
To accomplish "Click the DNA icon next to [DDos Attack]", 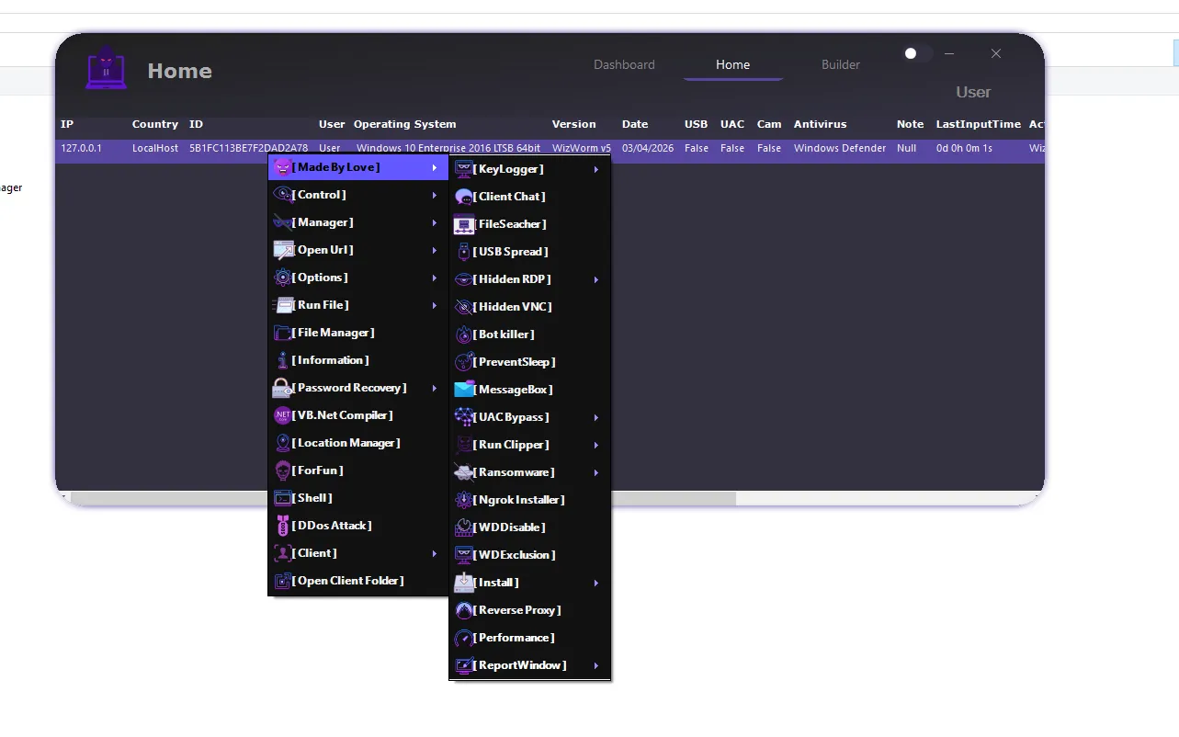I will (281, 525).
